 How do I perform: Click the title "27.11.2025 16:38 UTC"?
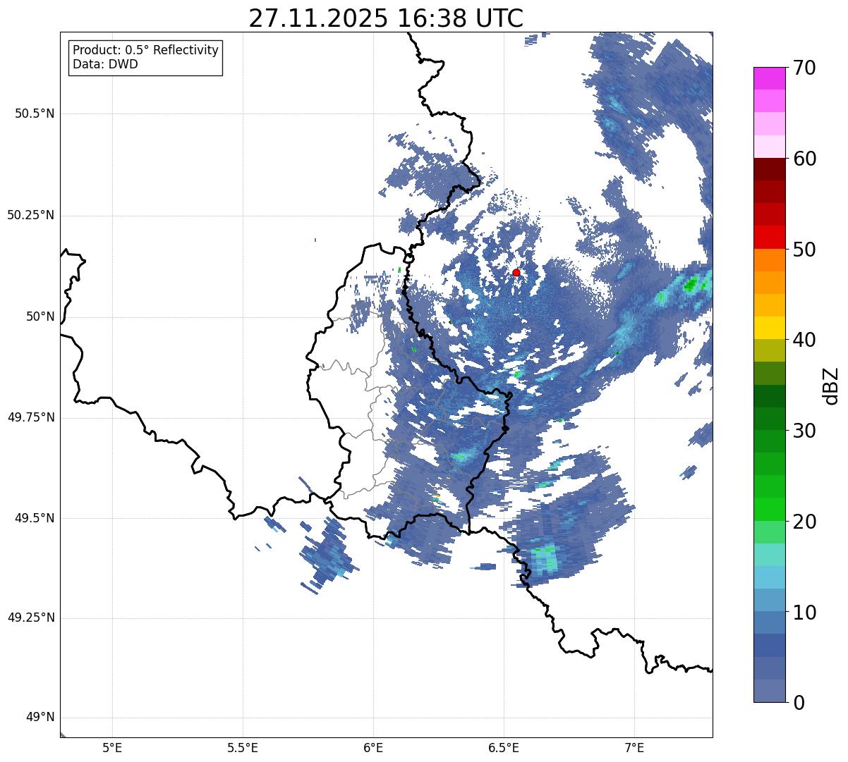(x=386, y=18)
